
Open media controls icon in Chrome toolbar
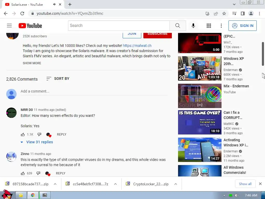point(234,13)
